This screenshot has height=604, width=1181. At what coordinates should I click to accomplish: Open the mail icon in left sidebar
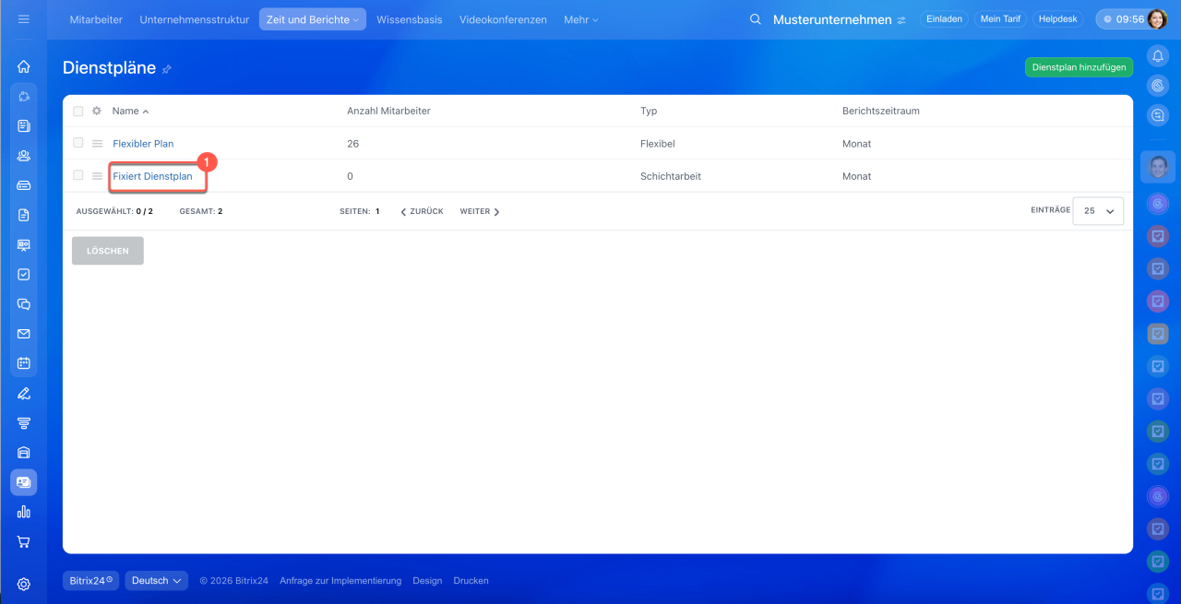[x=24, y=334]
